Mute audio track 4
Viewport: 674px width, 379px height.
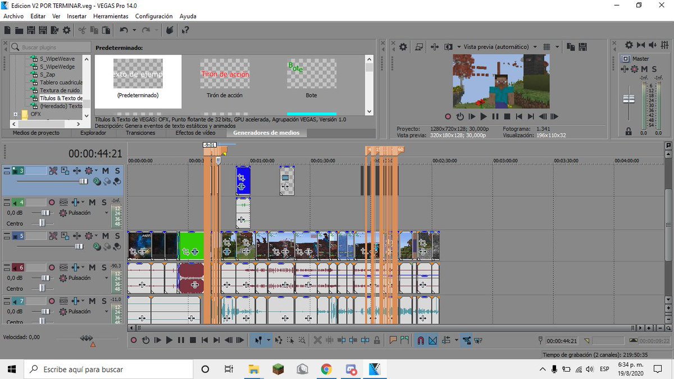point(92,202)
